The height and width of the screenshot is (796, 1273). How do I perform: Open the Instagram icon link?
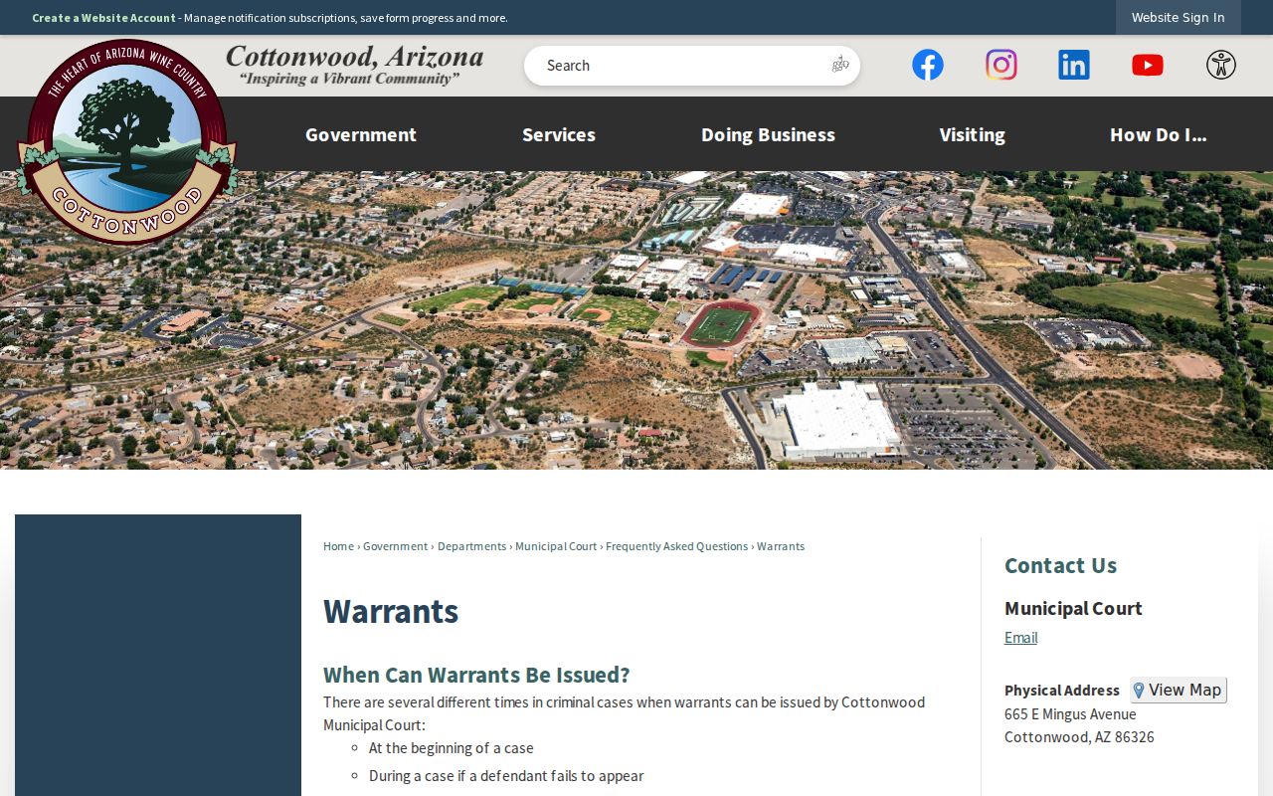pos(1001,65)
